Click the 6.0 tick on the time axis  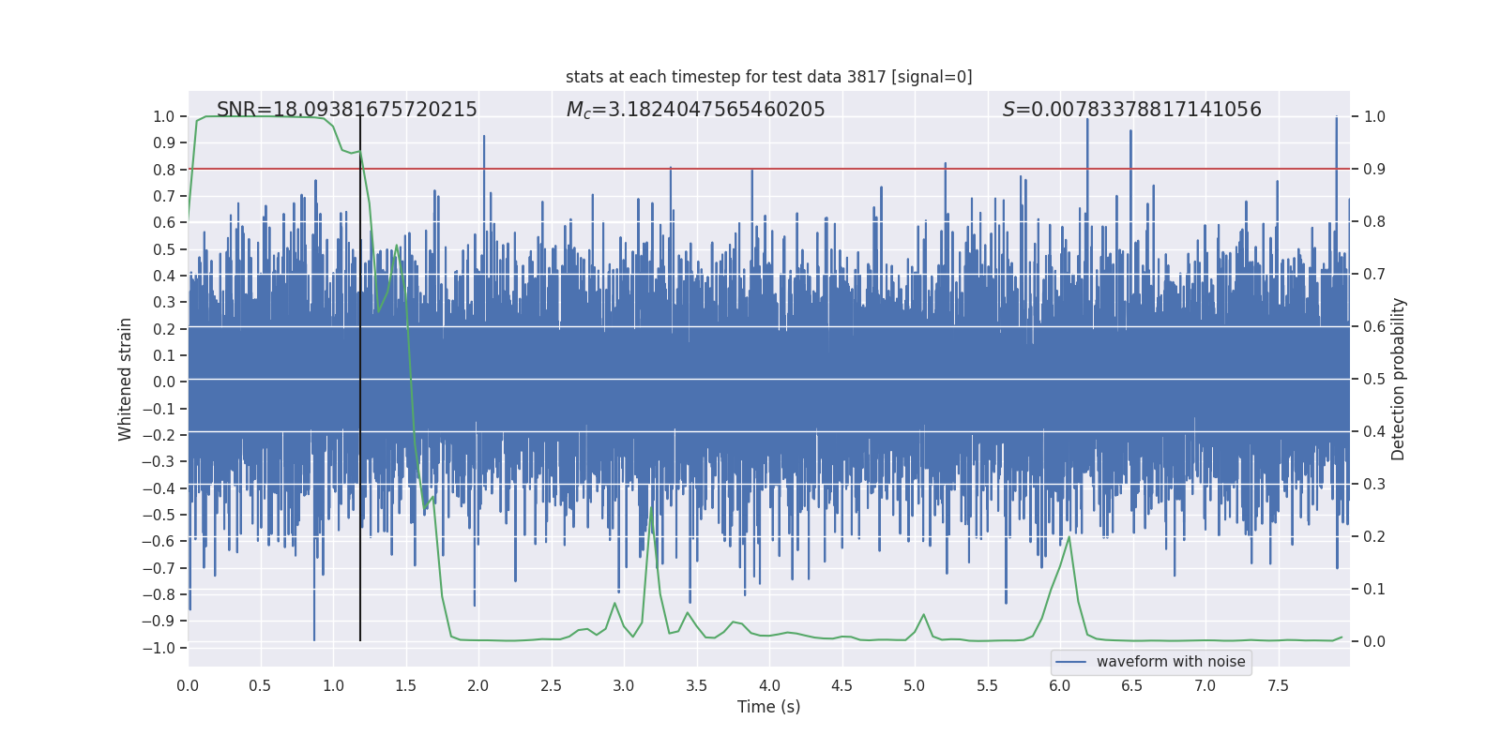pos(1060,685)
